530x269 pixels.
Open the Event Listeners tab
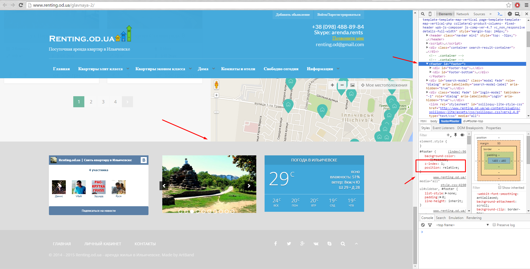[443, 128]
